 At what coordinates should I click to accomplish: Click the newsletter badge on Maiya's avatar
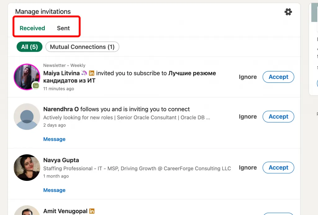point(36,86)
